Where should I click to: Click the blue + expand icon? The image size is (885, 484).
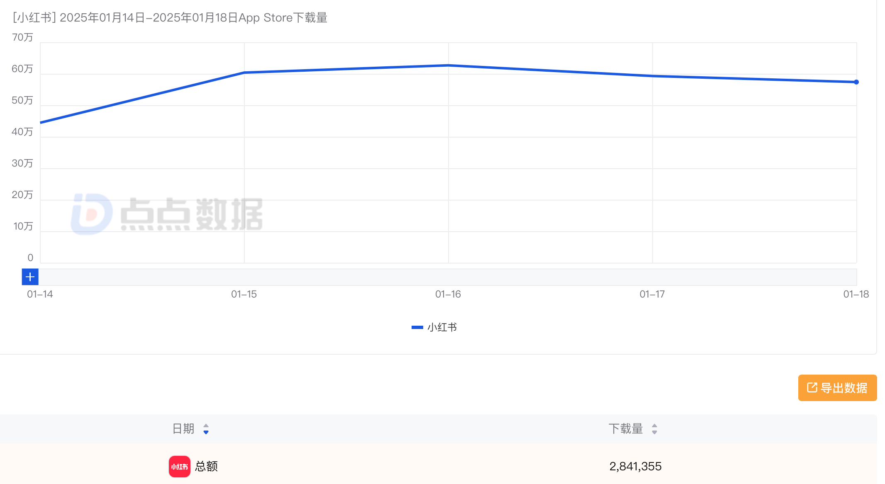tap(30, 276)
